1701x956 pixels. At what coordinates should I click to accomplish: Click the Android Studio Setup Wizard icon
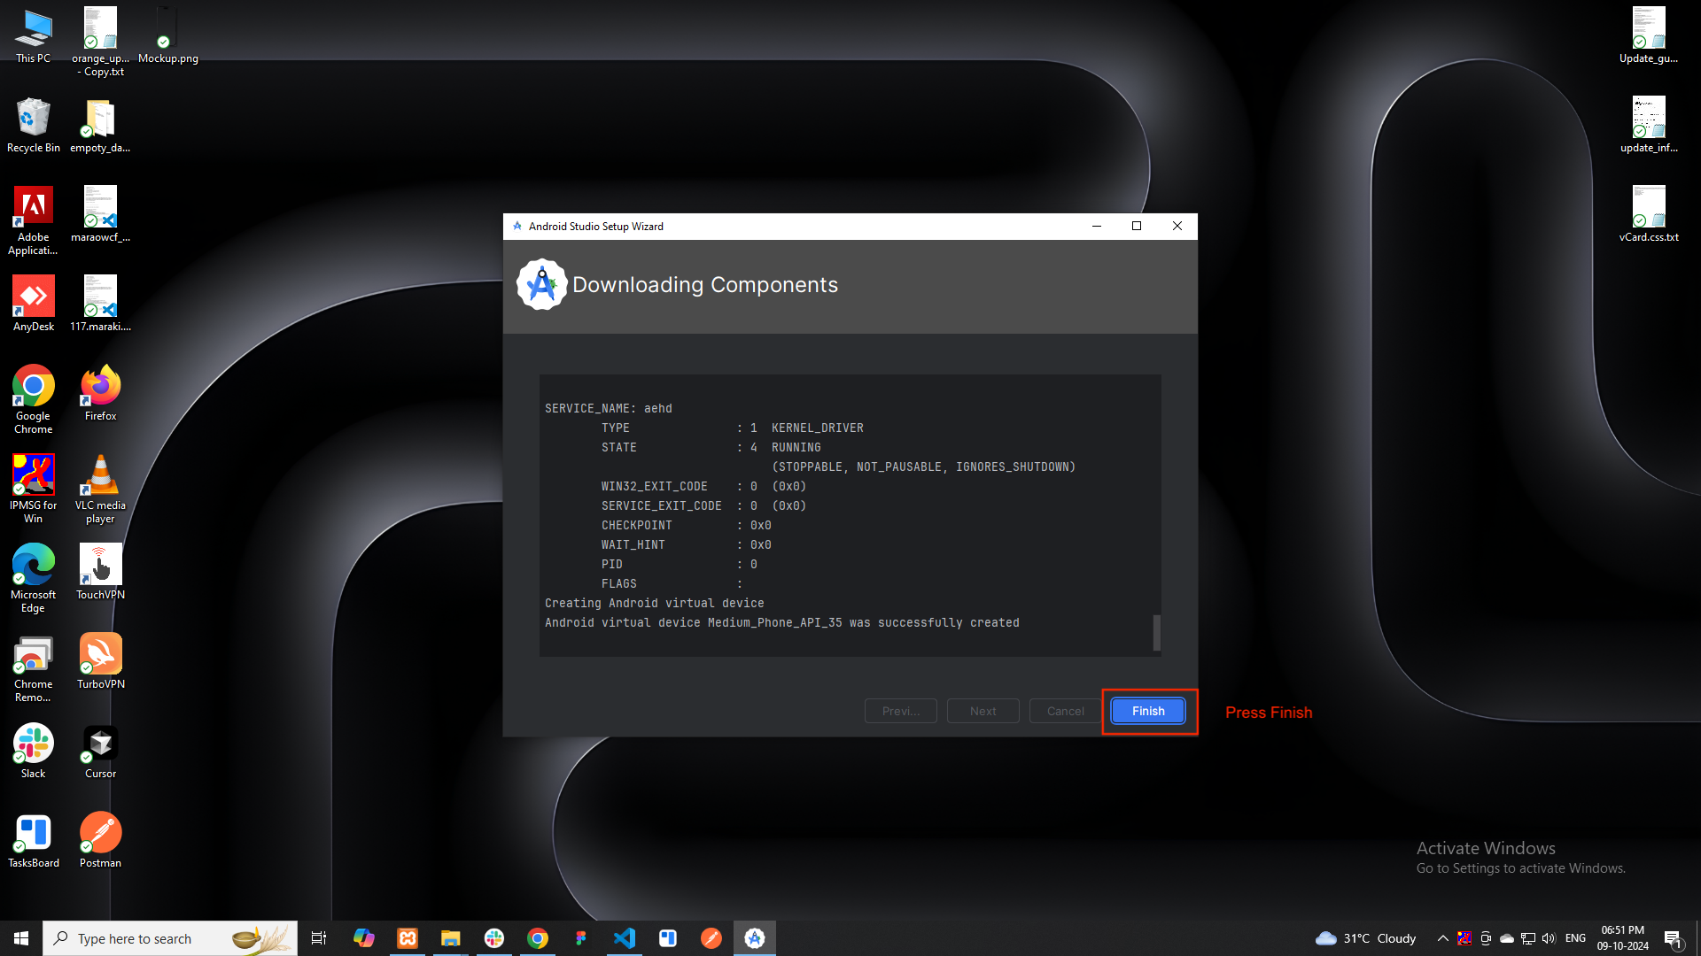click(517, 226)
